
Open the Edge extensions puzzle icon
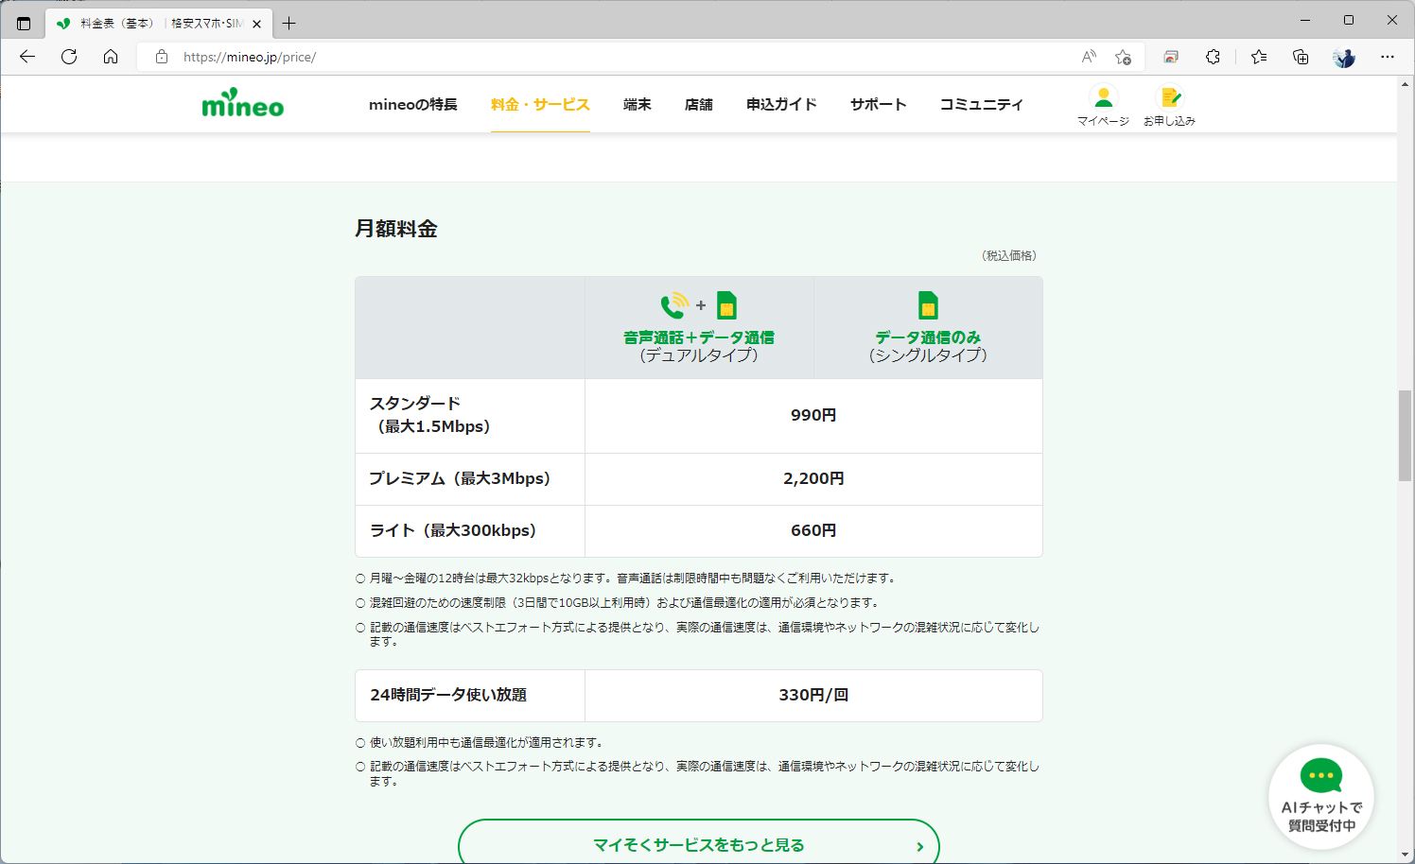[1213, 57]
